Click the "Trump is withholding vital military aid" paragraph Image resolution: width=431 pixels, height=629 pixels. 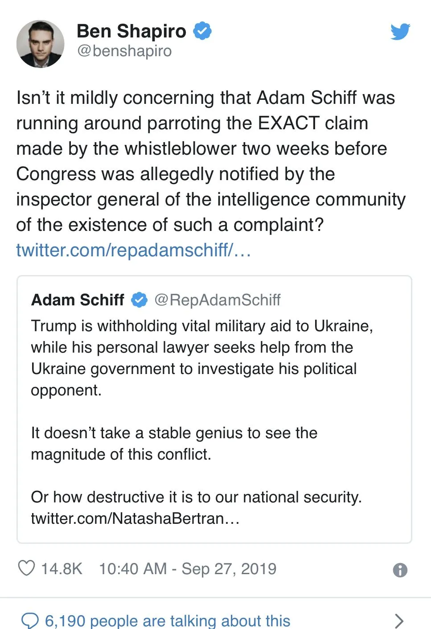coord(201,358)
